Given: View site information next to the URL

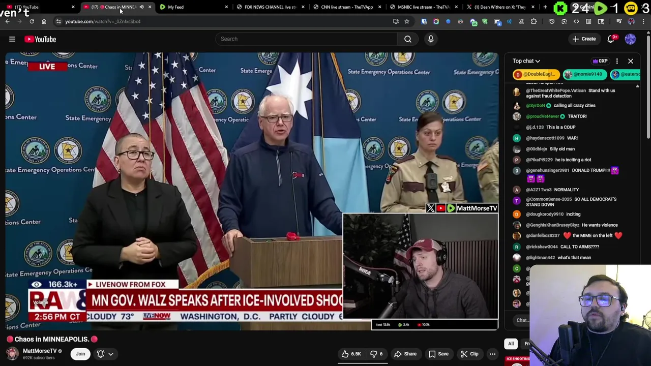Looking at the screenshot, I should coord(58,21).
